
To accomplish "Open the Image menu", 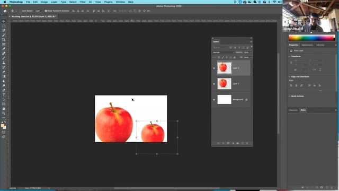I will [x=44, y=2].
